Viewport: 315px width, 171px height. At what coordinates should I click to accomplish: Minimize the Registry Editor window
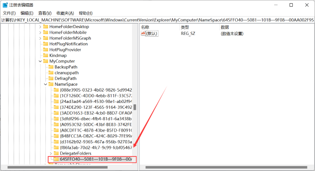point(276,5)
